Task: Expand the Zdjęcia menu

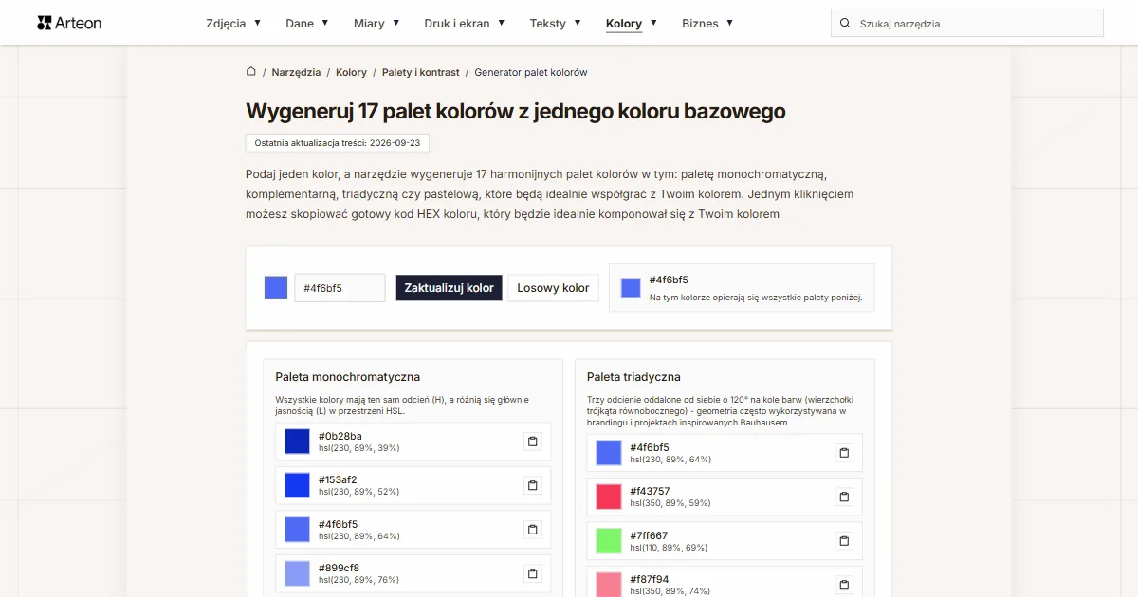Action: tap(233, 23)
